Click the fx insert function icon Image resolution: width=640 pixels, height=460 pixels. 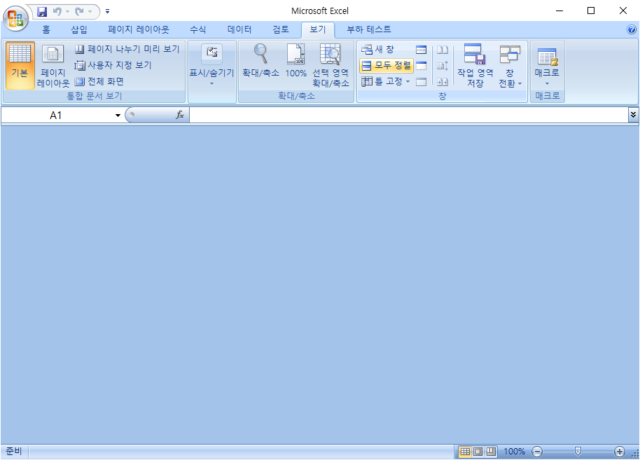click(x=180, y=115)
